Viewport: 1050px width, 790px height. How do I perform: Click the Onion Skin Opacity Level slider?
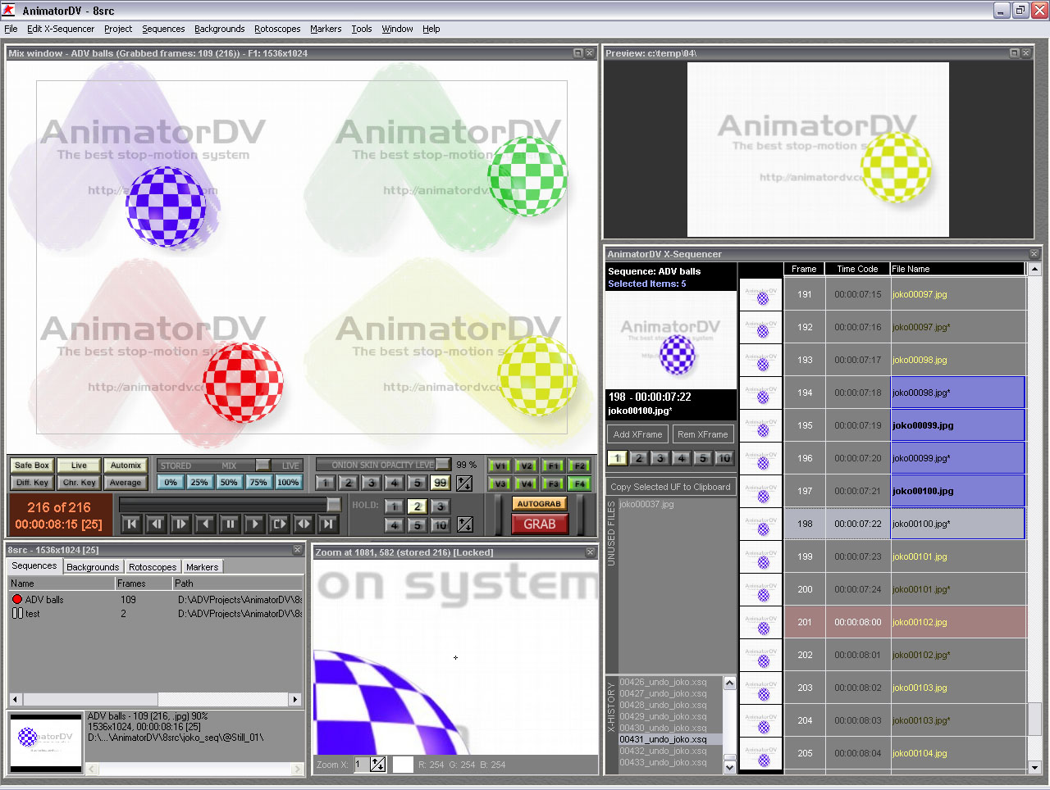[x=383, y=465]
